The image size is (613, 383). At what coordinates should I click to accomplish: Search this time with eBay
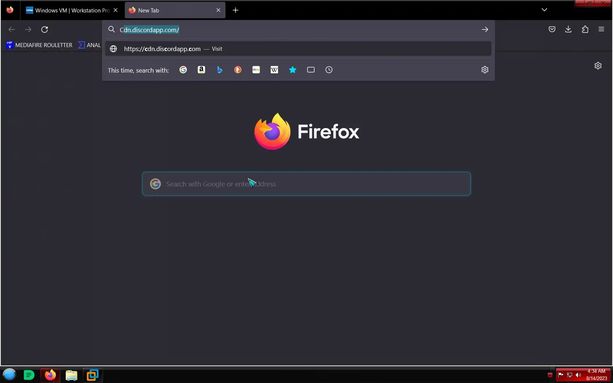pyautogui.click(x=256, y=70)
